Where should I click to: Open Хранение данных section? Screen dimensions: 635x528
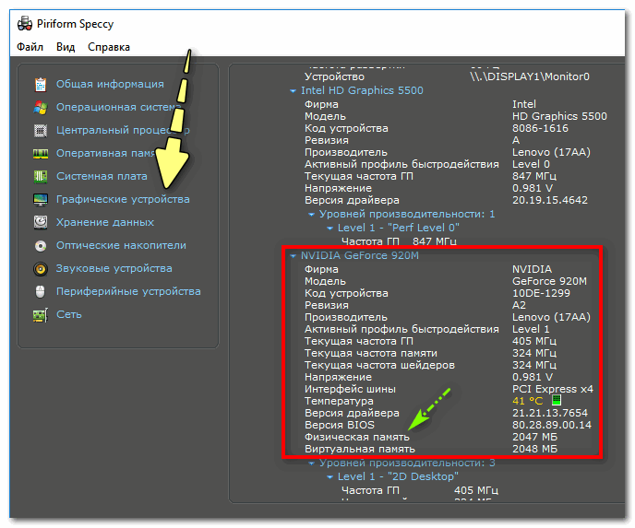pos(105,222)
